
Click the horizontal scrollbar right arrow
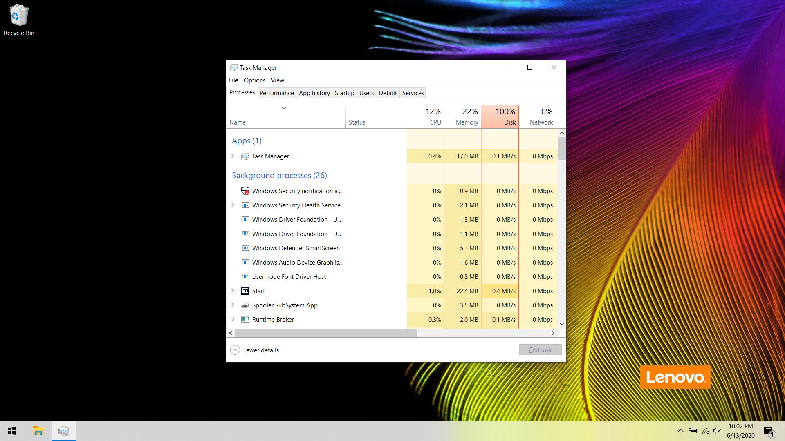(x=553, y=333)
